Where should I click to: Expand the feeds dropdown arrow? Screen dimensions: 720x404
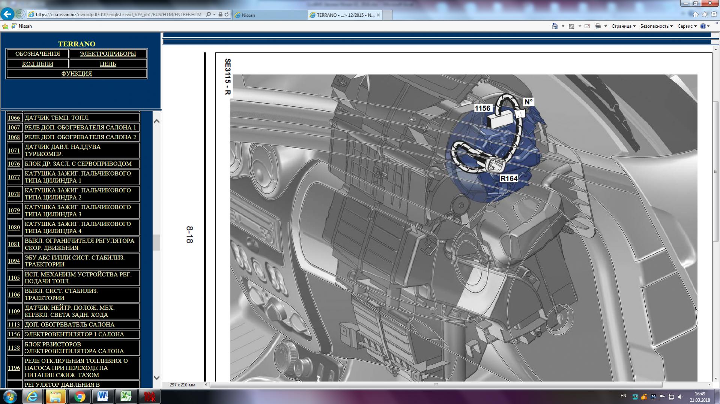coord(580,26)
